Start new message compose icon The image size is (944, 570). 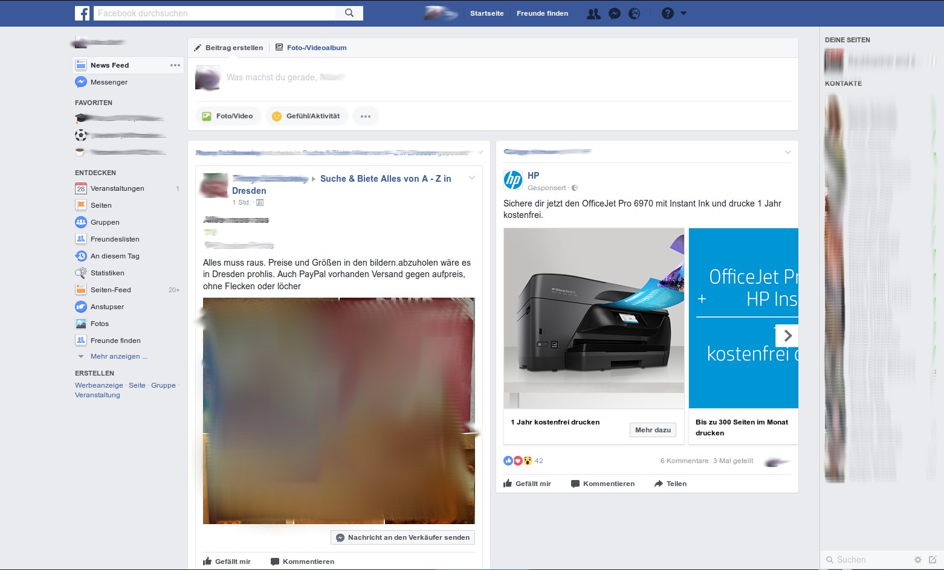point(933,560)
